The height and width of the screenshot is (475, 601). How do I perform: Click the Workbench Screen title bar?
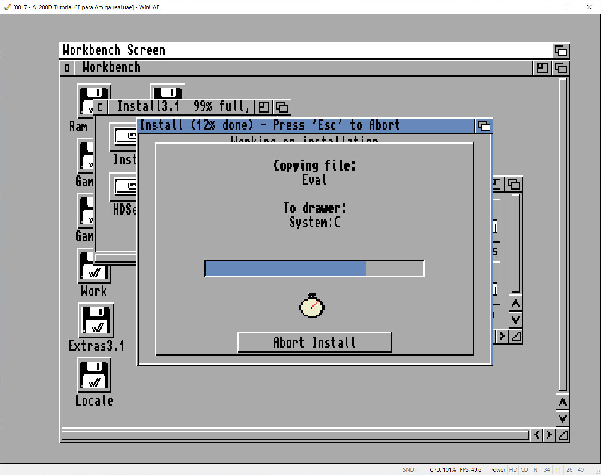[x=306, y=50]
